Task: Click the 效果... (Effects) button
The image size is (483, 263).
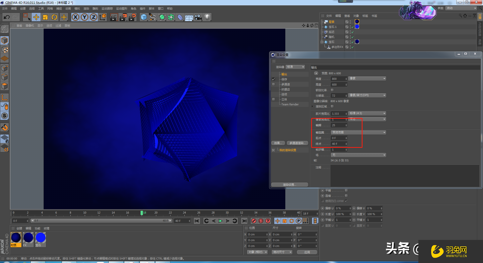Action: click(x=278, y=143)
